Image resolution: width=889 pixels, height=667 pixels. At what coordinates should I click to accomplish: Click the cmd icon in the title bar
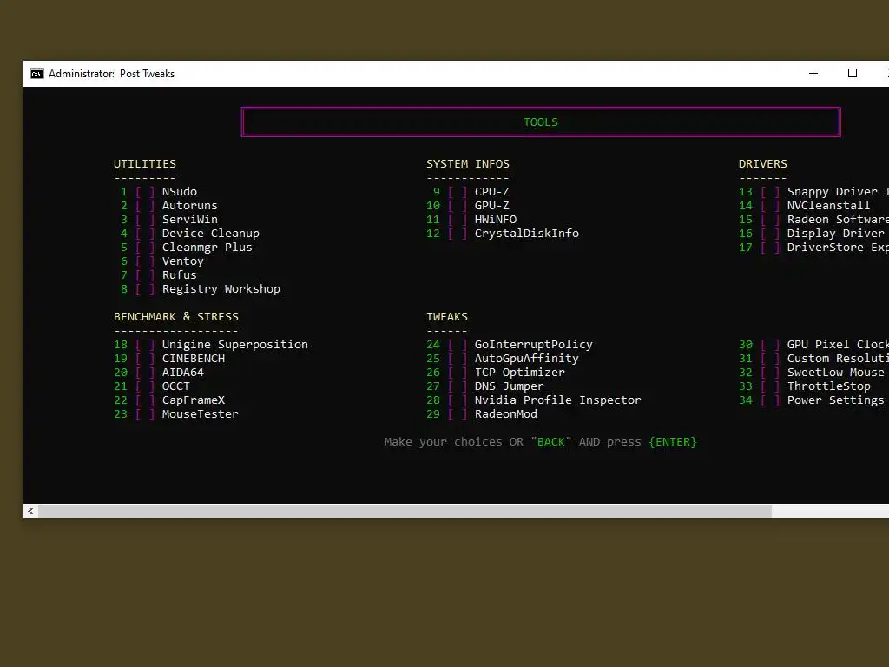coord(36,74)
